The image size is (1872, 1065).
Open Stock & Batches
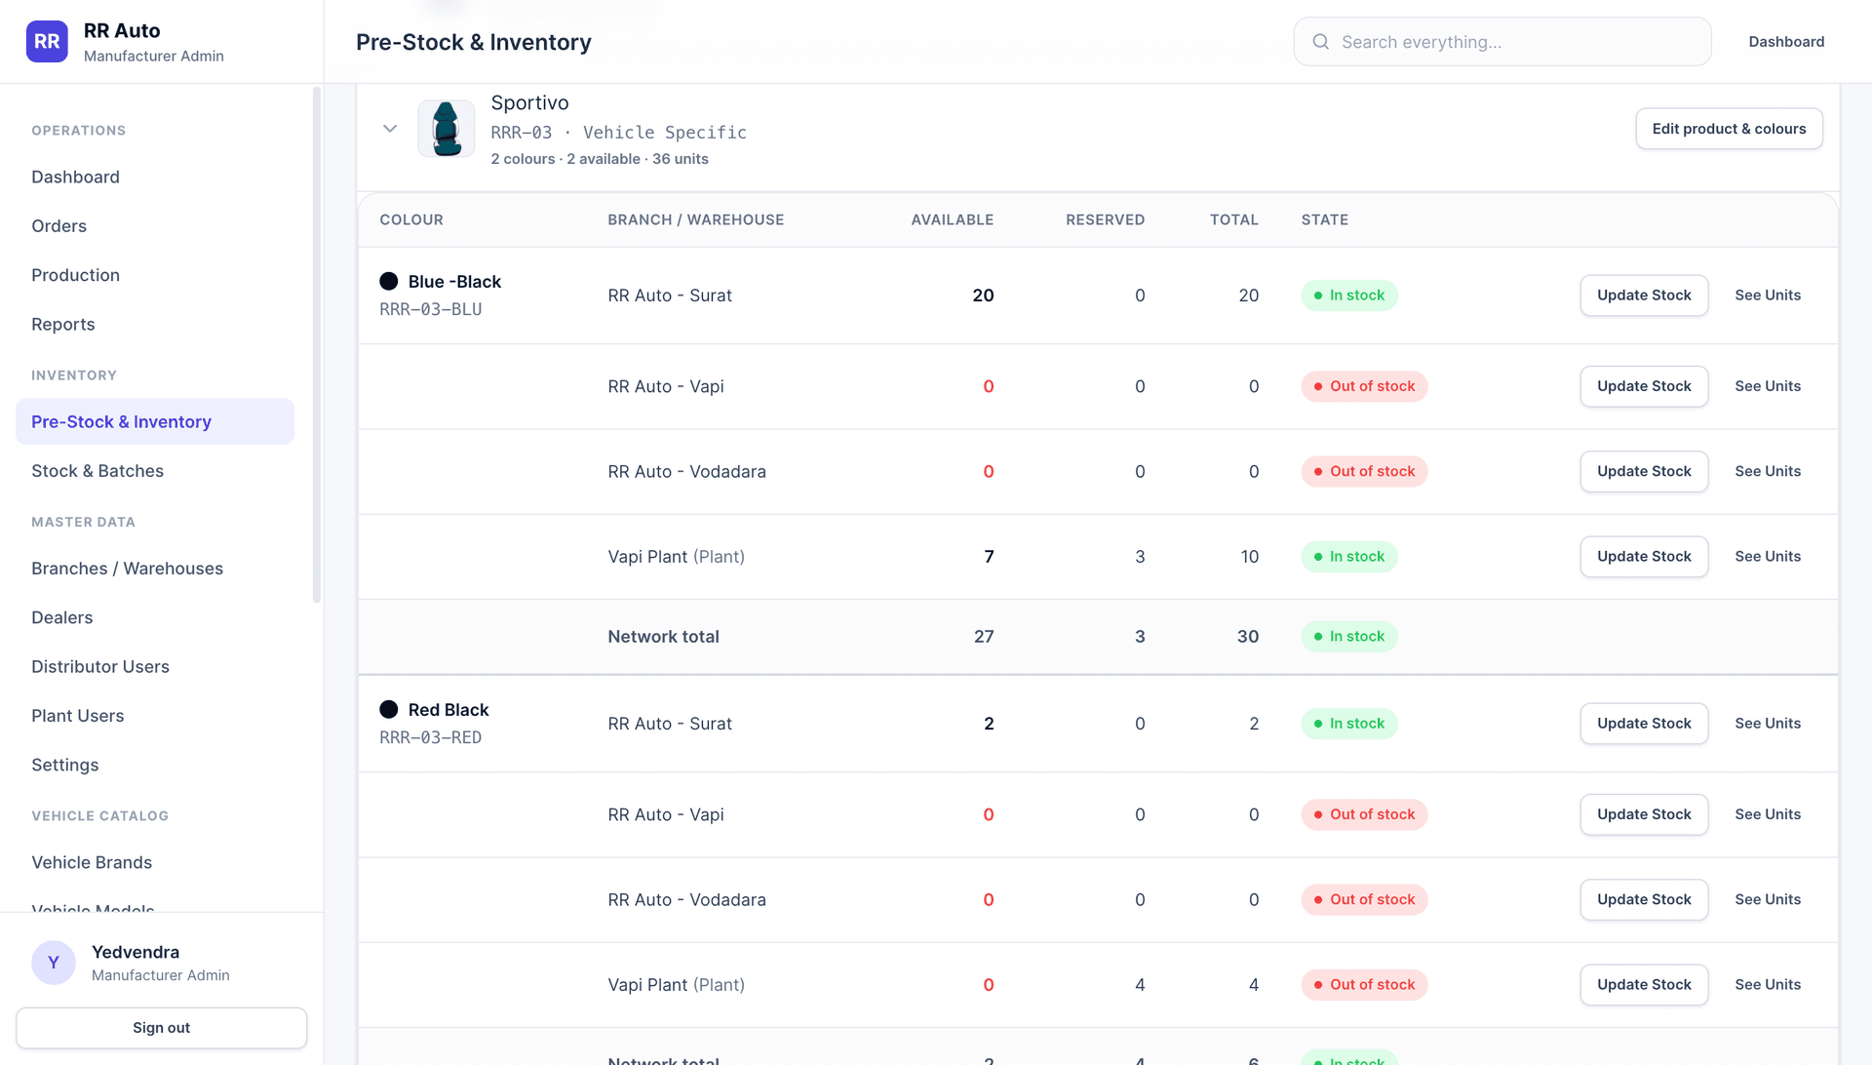click(x=97, y=470)
